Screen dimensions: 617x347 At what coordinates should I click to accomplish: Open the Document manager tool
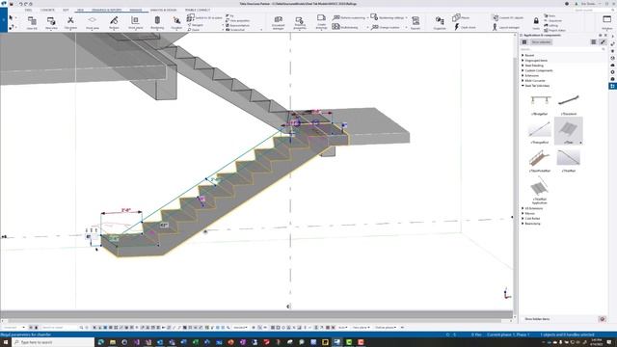279,23
